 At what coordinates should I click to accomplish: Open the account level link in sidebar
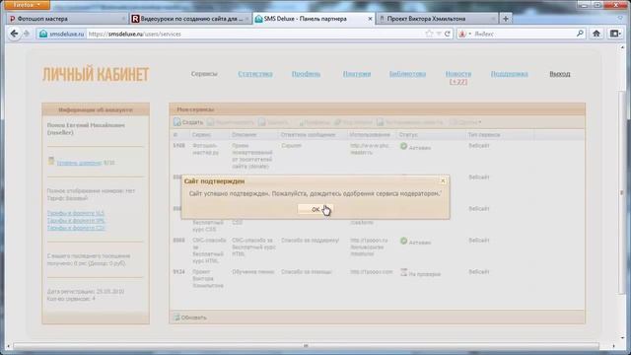point(79,163)
